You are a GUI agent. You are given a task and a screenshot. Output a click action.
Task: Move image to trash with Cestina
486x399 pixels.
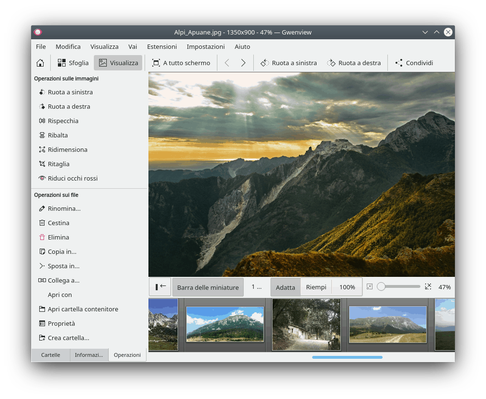(x=58, y=223)
